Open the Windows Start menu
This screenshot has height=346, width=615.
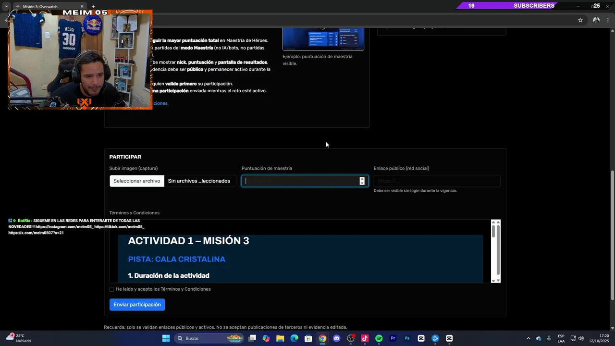(x=166, y=338)
